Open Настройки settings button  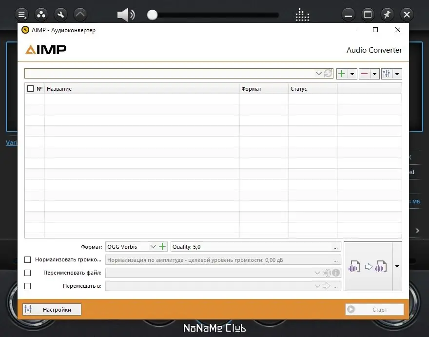tap(52, 310)
